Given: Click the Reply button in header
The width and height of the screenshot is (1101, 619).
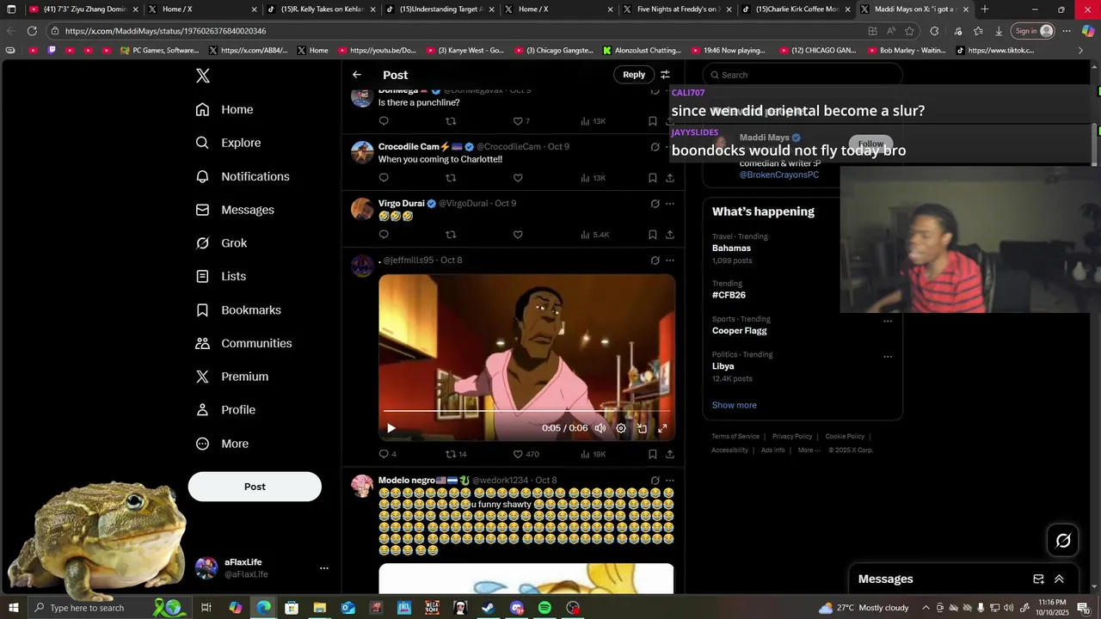Looking at the screenshot, I should click(634, 75).
